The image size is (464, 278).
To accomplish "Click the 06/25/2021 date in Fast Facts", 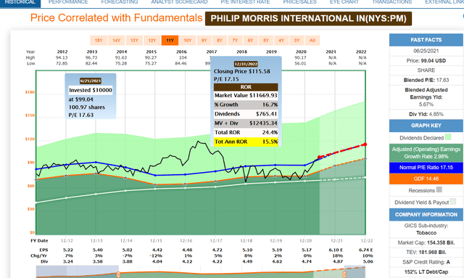I will 426,51.
